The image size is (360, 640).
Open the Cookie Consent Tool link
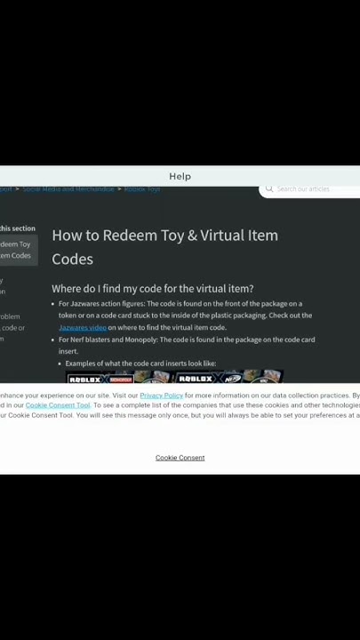click(58, 405)
